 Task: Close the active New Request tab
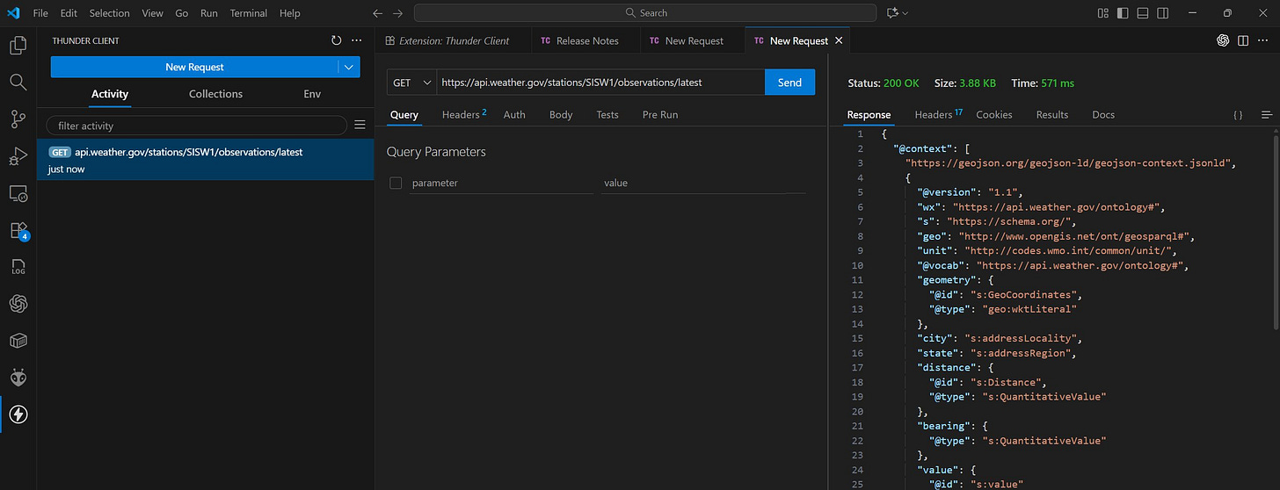pos(839,40)
